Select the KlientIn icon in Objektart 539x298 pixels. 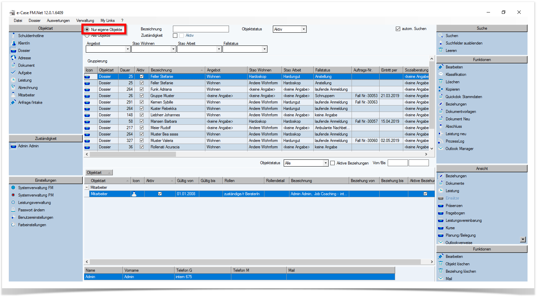pyautogui.click(x=14, y=43)
